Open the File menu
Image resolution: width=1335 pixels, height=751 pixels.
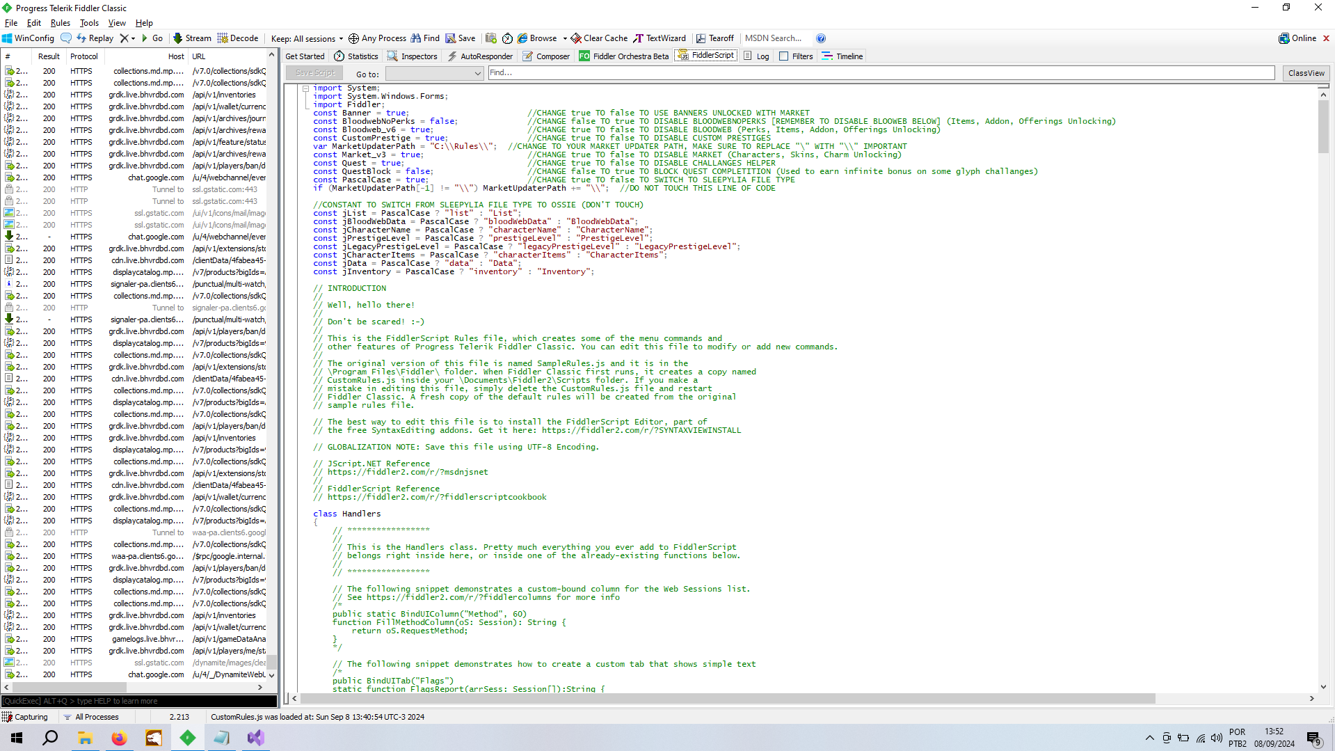click(x=11, y=23)
